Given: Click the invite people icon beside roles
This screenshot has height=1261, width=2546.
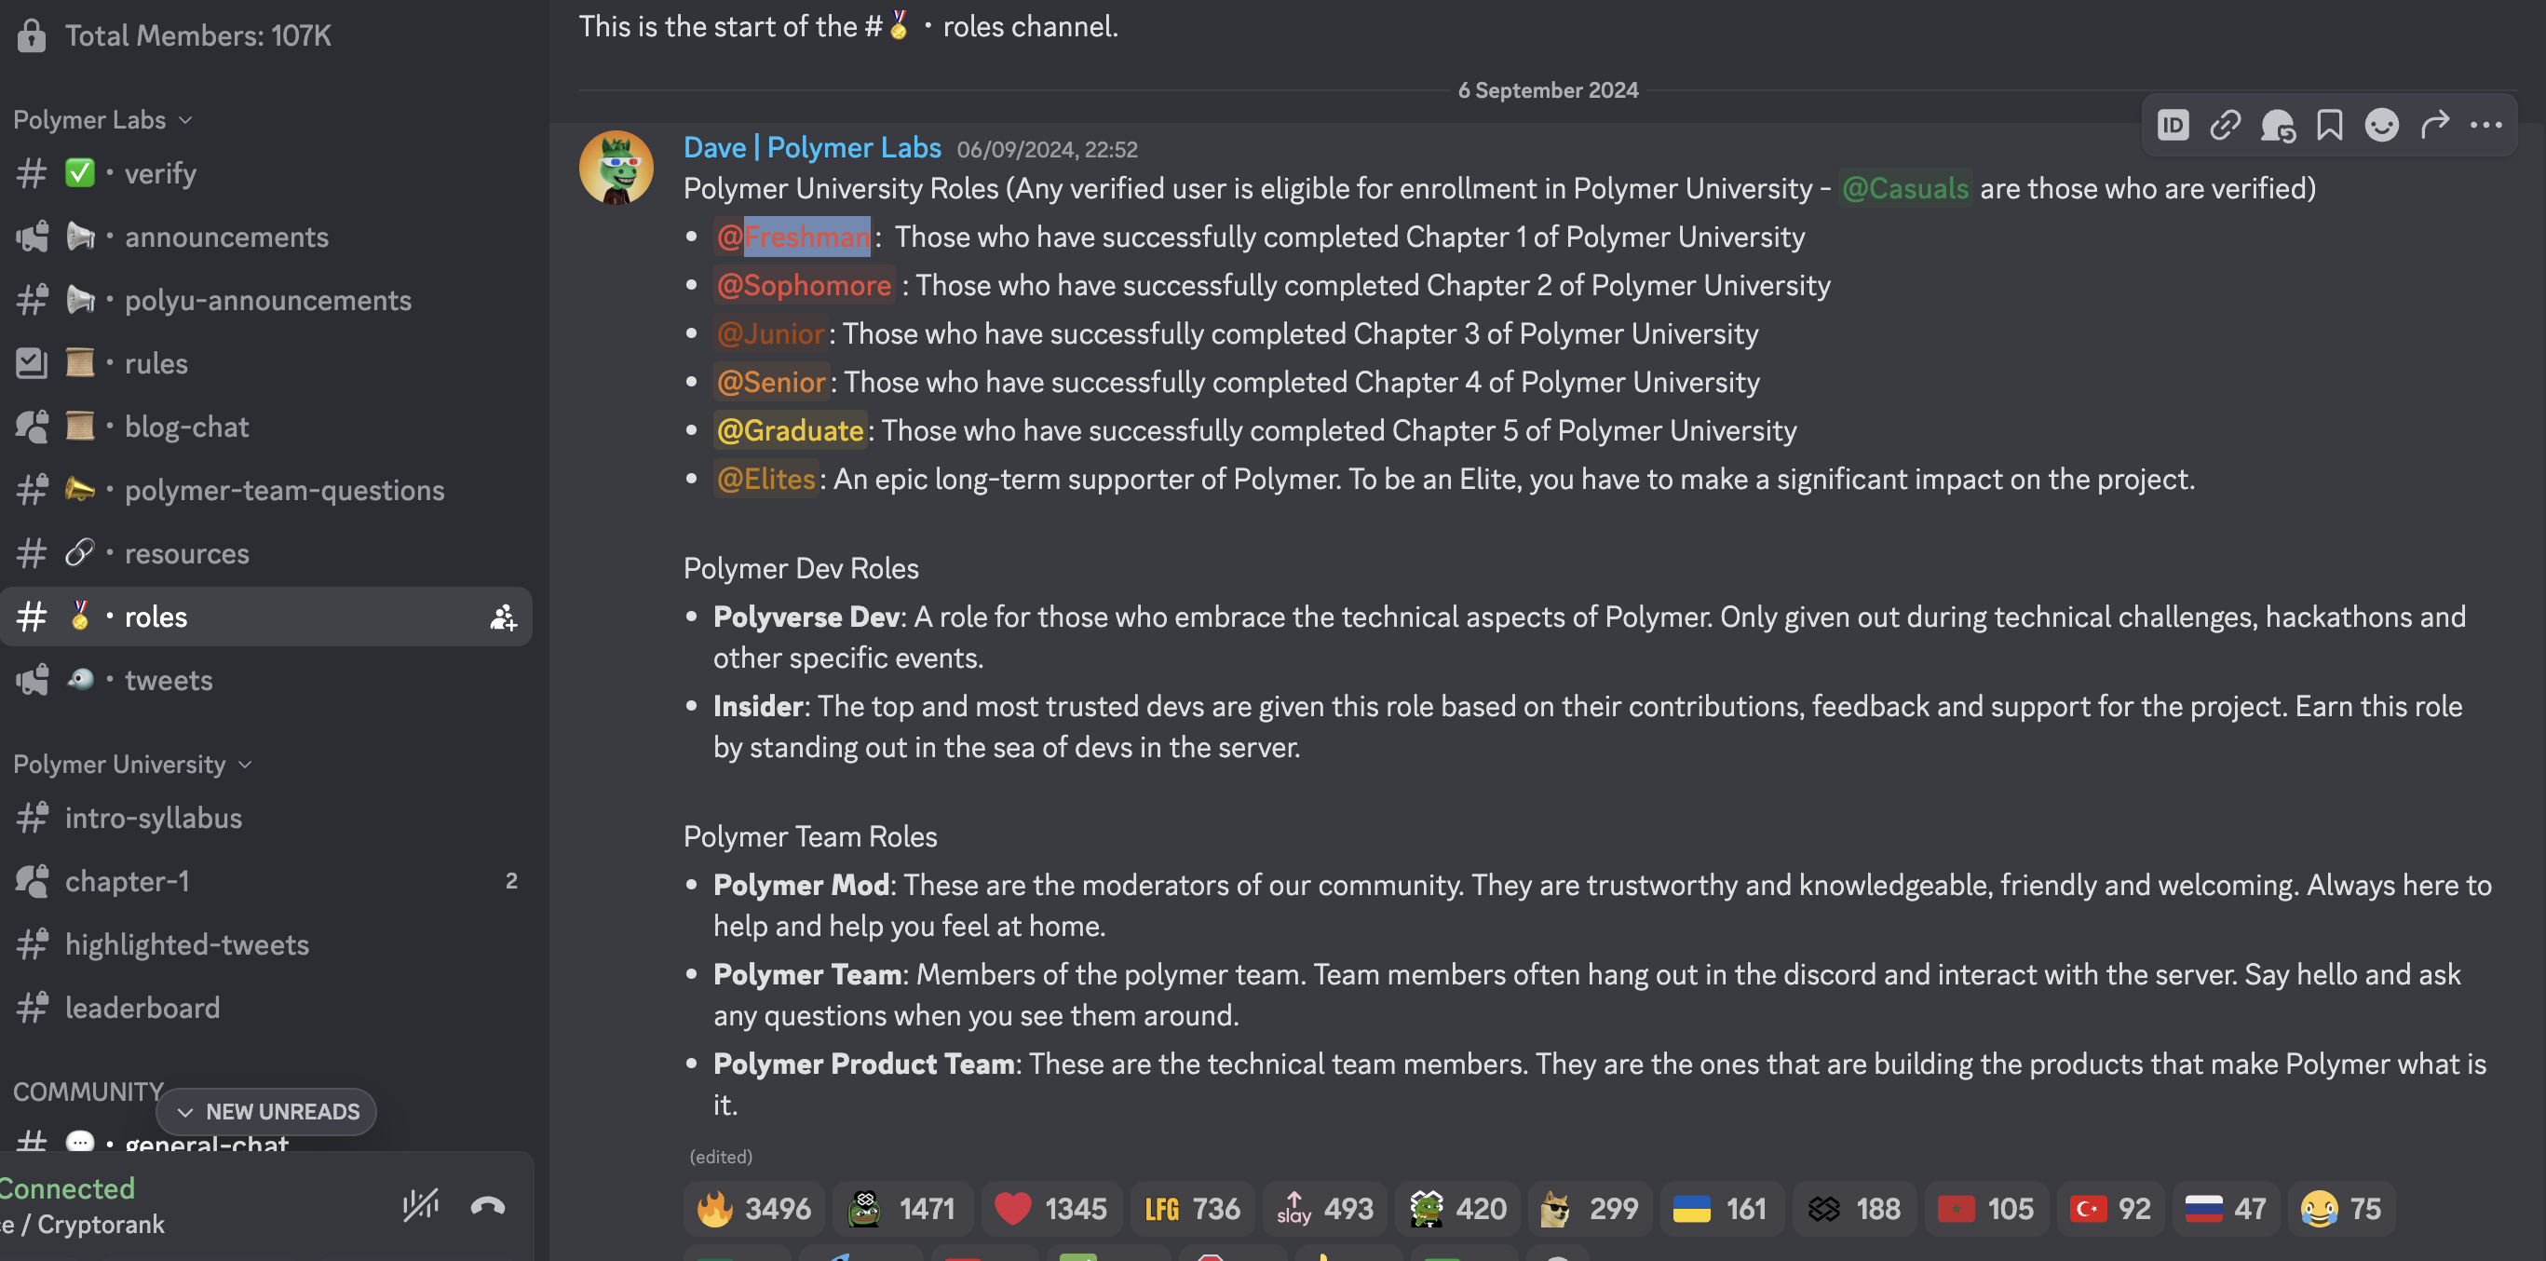Looking at the screenshot, I should click(x=503, y=617).
